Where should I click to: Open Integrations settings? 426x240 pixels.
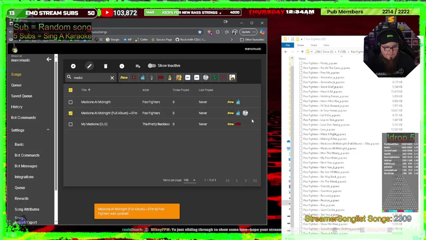tap(24, 177)
